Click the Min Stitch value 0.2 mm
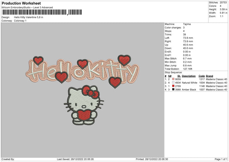 pos(187,62)
